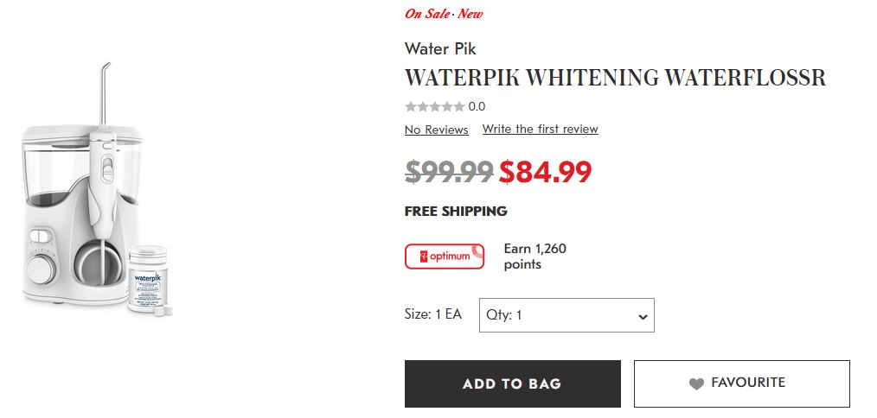This screenshot has width=877, height=418.
Task: Click the Qty: 1 quantity text
Action: pyautogui.click(x=504, y=315)
